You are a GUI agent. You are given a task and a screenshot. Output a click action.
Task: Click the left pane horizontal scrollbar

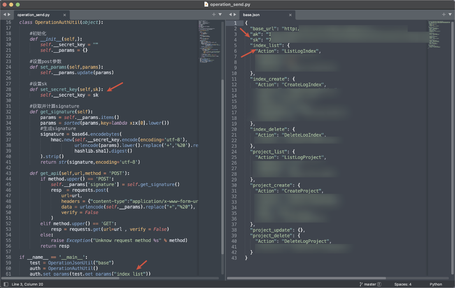coord(61,278)
